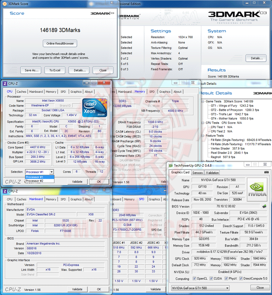Open the Caches tab in top CPU-Z window
The height and width of the screenshot is (295, 272).
pyautogui.click(x=22, y=92)
